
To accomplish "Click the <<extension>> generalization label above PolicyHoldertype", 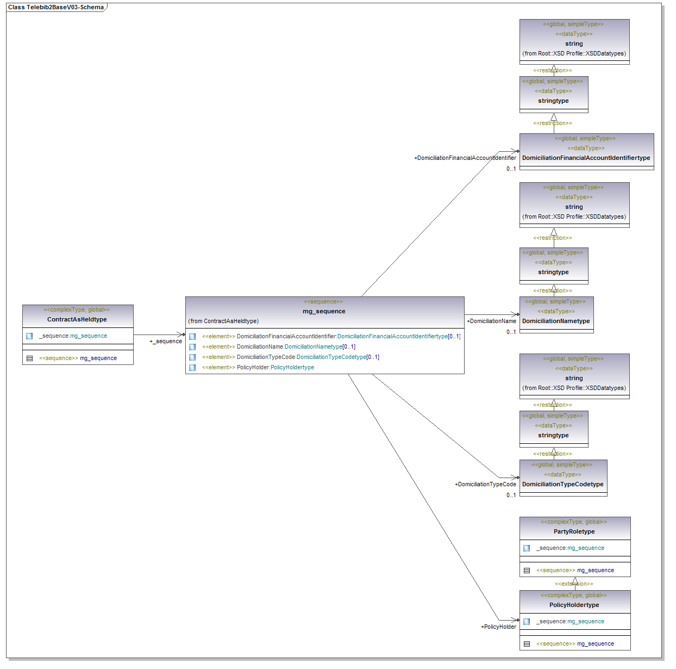I will click(574, 584).
